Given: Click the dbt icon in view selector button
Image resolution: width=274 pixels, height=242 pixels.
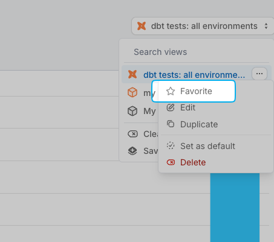Looking at the screenshot, I should click(142, 26).
